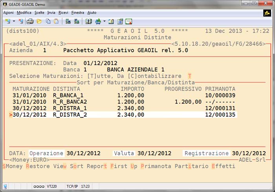Click the new connection toolbar icon
The image size is (275, 192).
tap(7, 21)
